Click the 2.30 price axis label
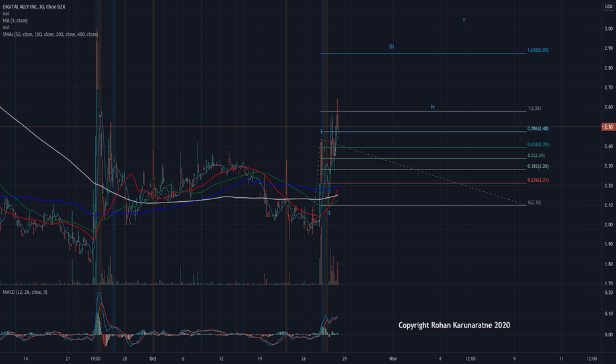 [609, 166]
